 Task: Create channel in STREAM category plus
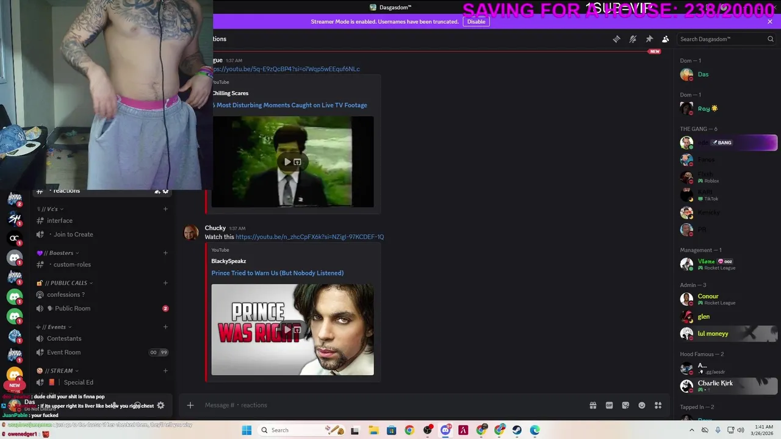(x=165, y=371)
